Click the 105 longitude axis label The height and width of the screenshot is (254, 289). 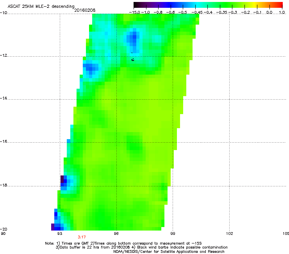[286, 234]
